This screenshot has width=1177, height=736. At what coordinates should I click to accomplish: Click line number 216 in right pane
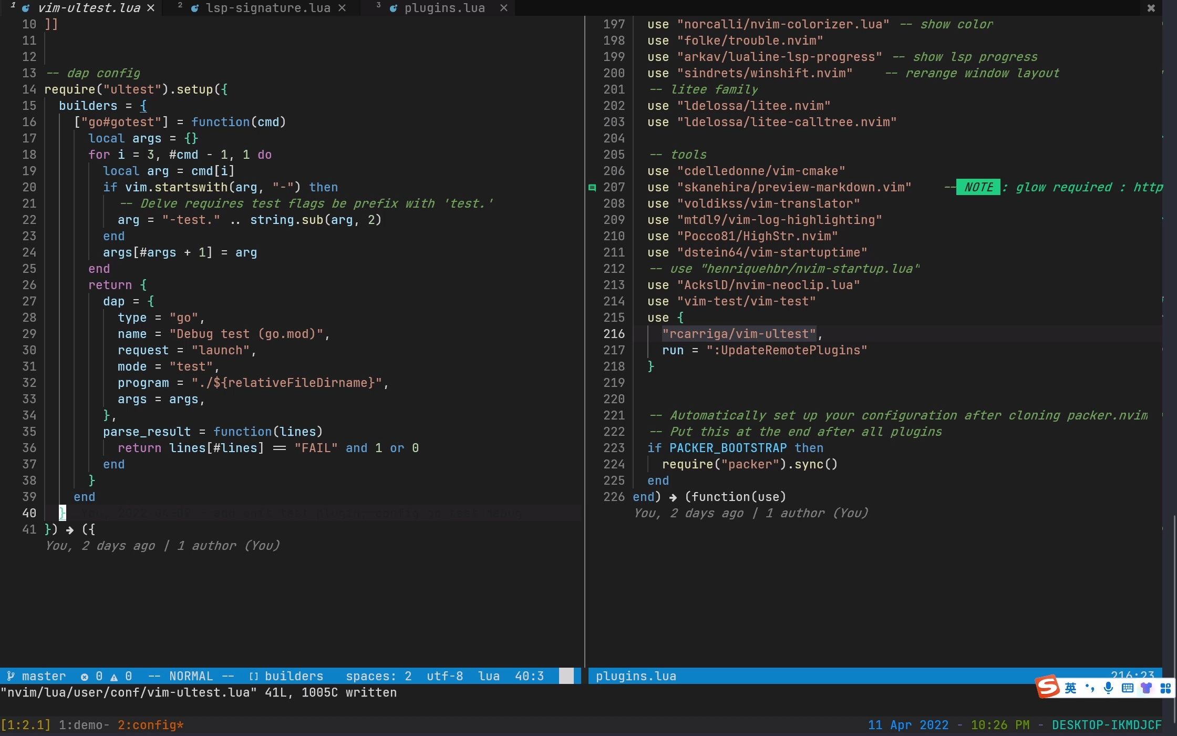[614, 334]
